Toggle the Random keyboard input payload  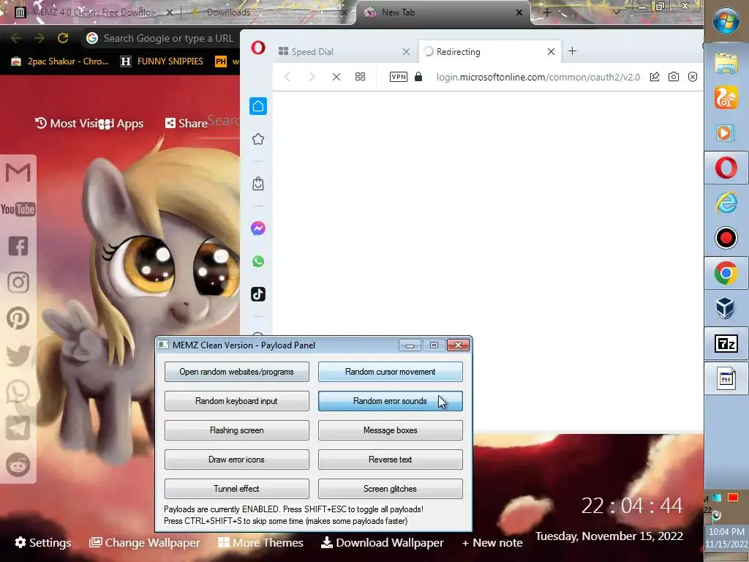click(236, 401)
